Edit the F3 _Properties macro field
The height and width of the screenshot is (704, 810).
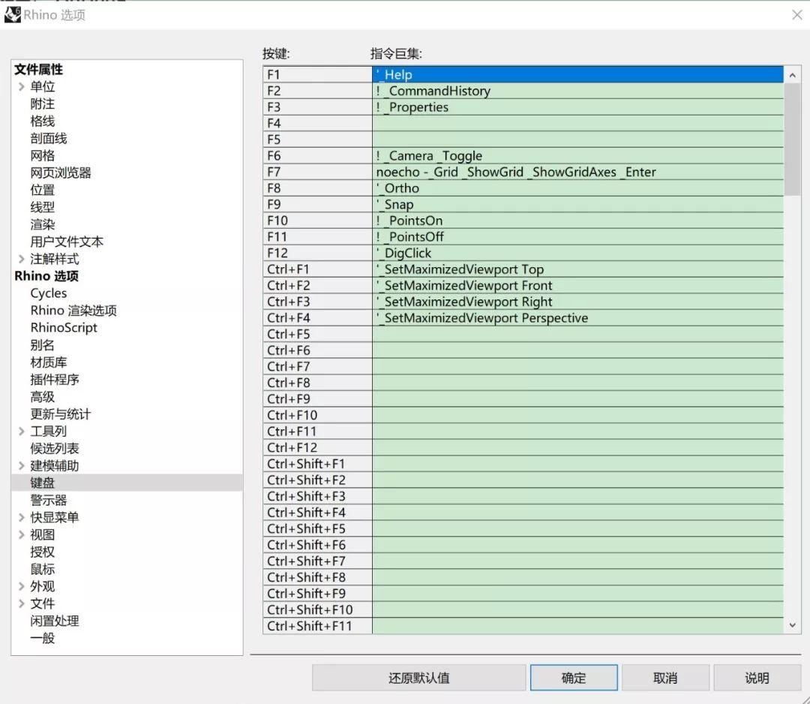point(577,107)
